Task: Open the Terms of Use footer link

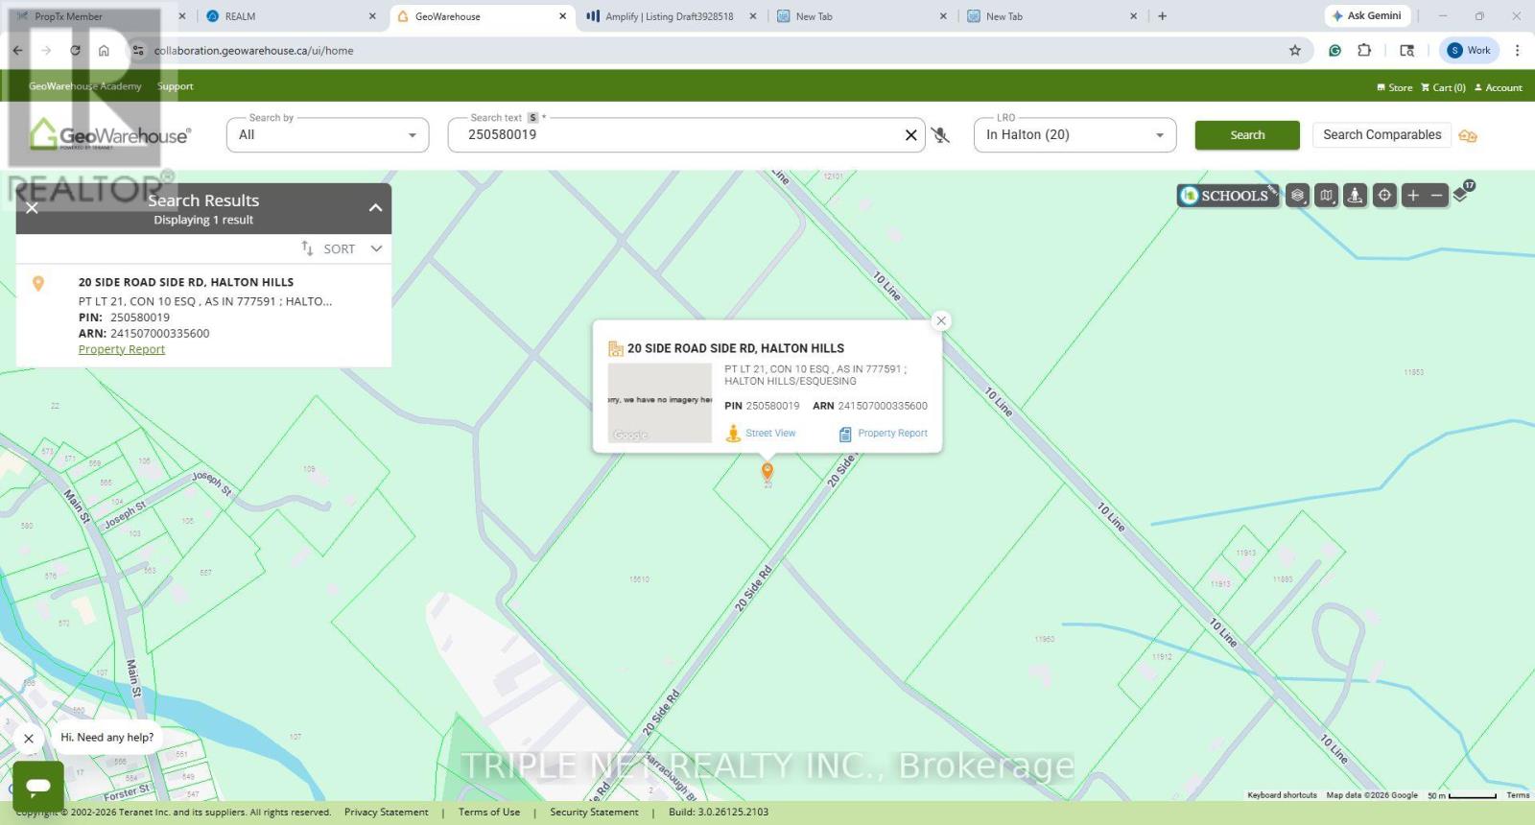Action: click(x=489, y=813)
